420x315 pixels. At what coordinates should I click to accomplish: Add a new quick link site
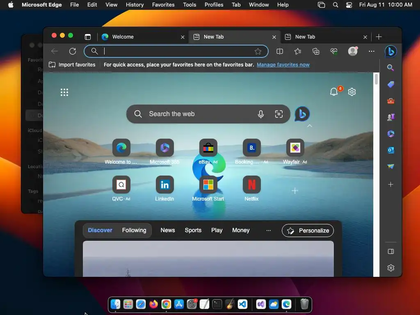[x=294, y=191]
